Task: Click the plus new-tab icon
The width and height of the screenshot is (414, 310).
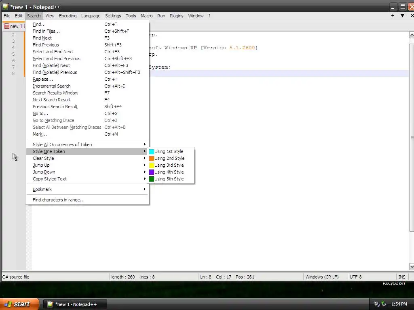Action: tap(393, 16)
